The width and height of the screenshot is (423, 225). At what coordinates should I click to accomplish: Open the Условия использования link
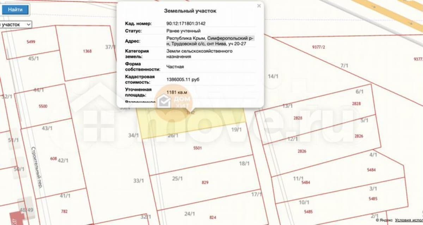pos(409,220)
